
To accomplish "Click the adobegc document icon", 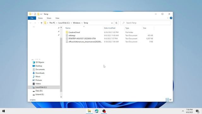I will (67, 35).
